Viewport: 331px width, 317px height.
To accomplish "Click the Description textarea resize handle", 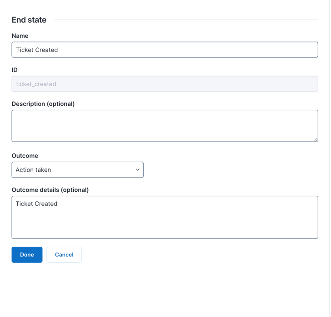I will 316,139.
